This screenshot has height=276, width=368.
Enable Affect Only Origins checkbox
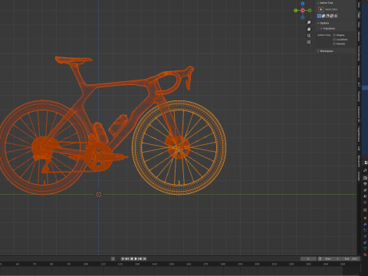(334, 35)
